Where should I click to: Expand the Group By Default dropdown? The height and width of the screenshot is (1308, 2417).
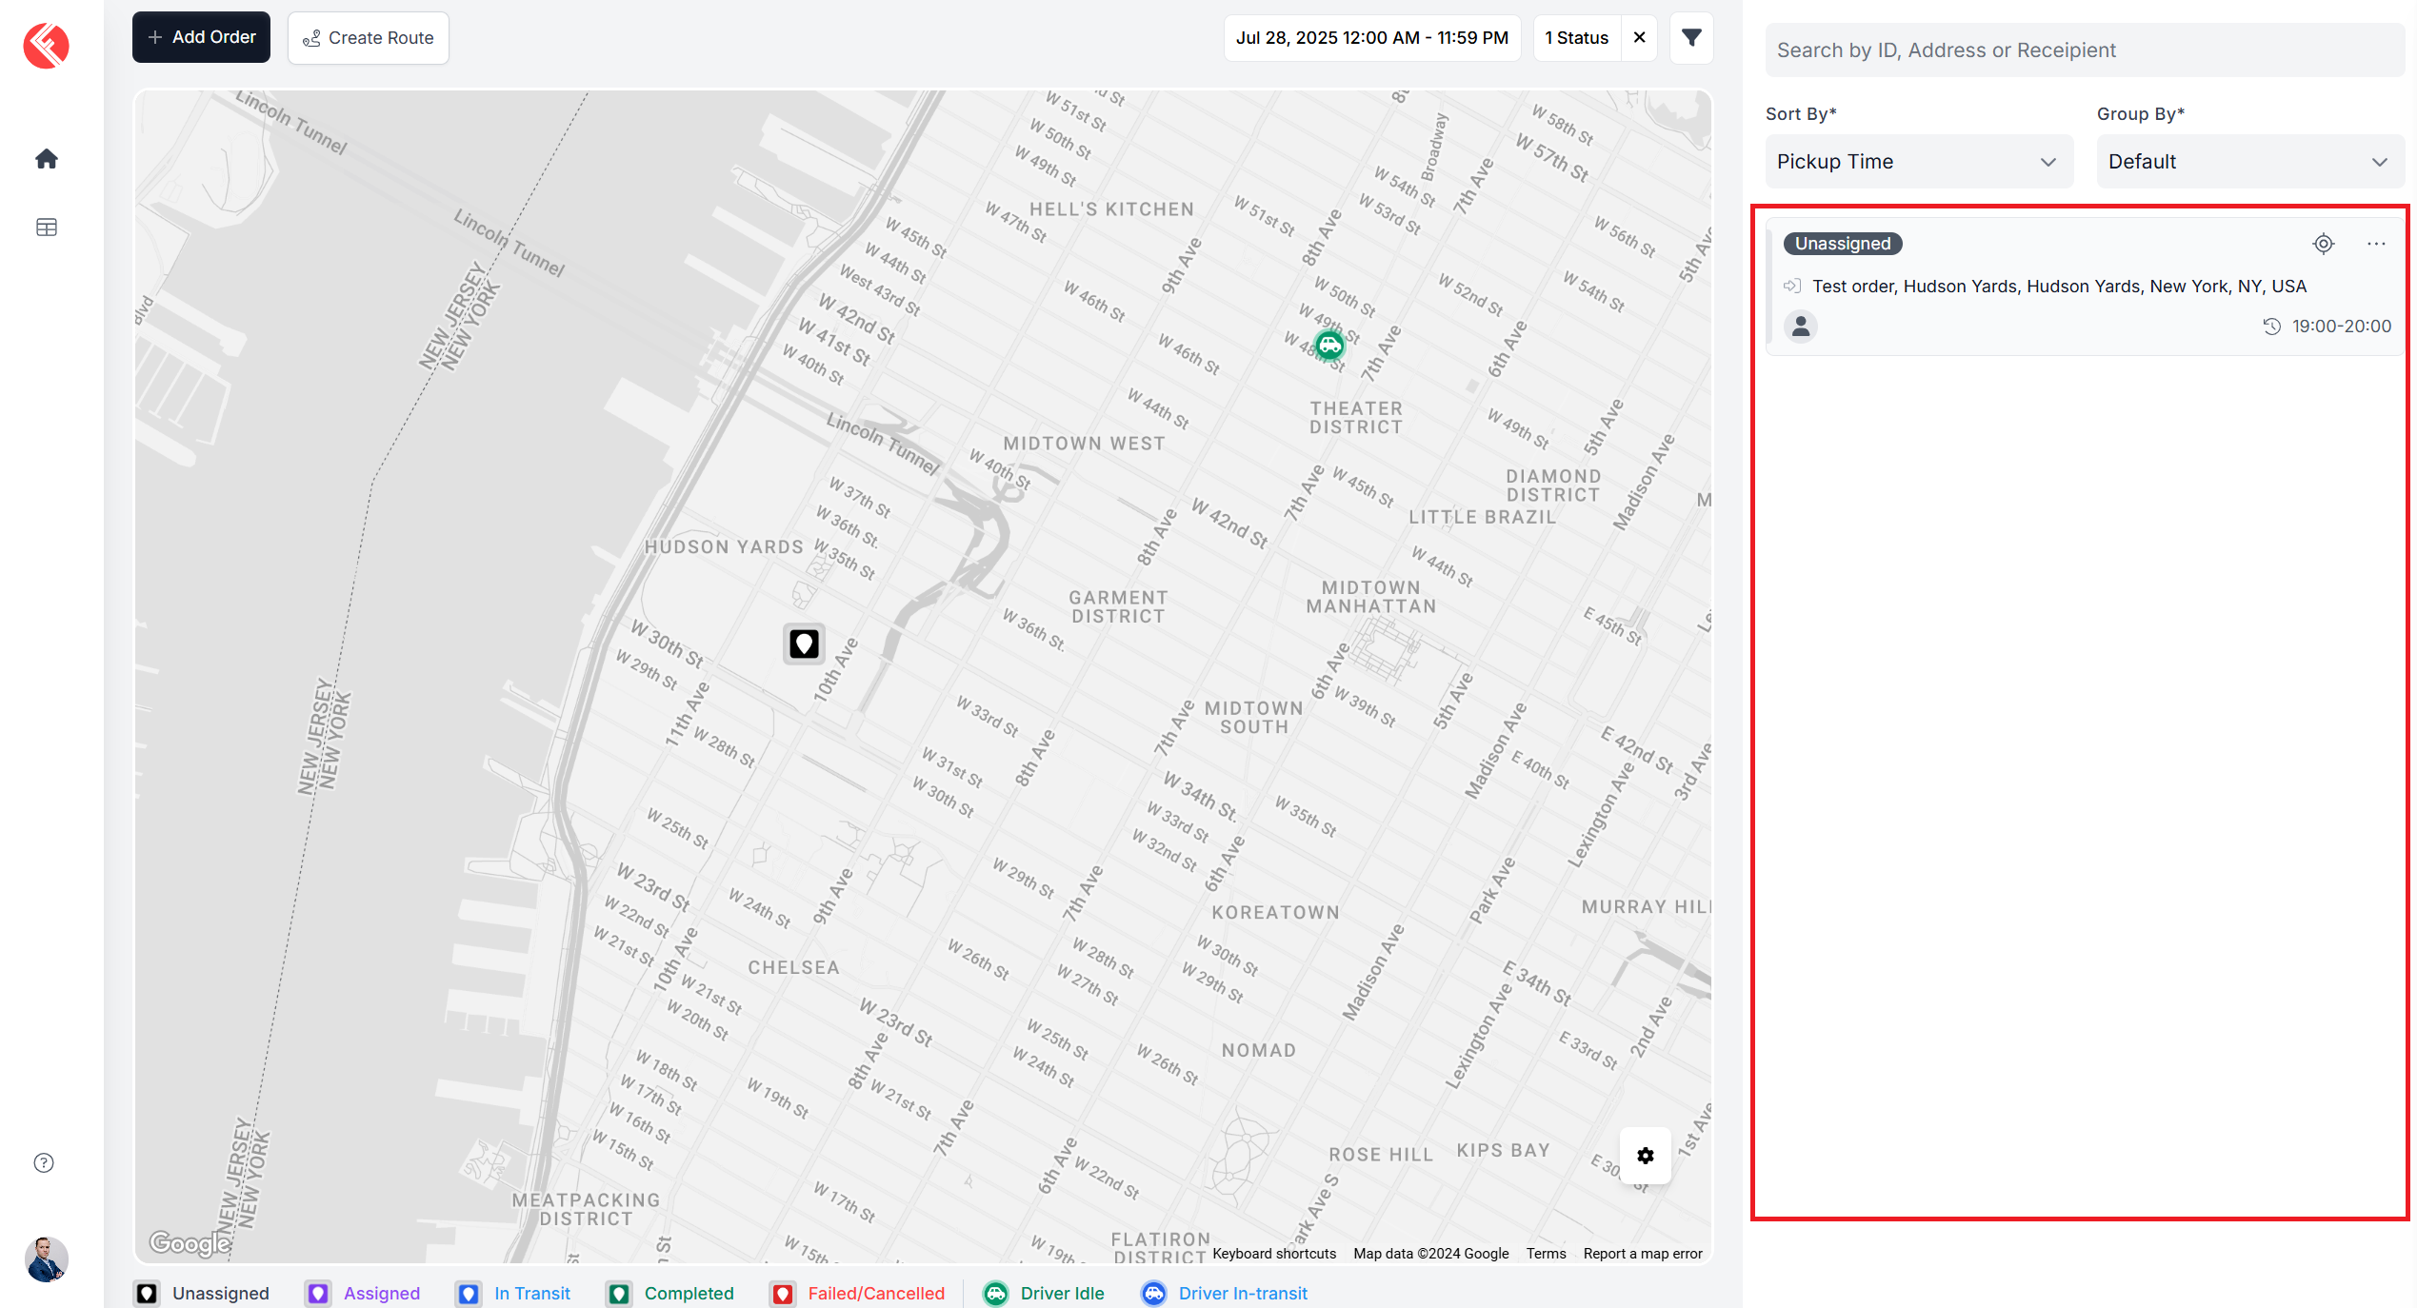(2249, 162)
